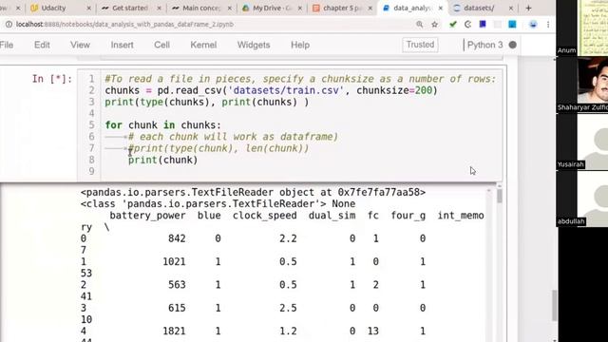Open the Kernel menu
Viewport: 608px width, 342px height.
[x=203, y=45]
